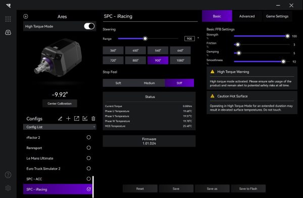The height and width of the screenshot is (198, 303).
Task: Switch to the Basic tab
Action: (217, 16)
